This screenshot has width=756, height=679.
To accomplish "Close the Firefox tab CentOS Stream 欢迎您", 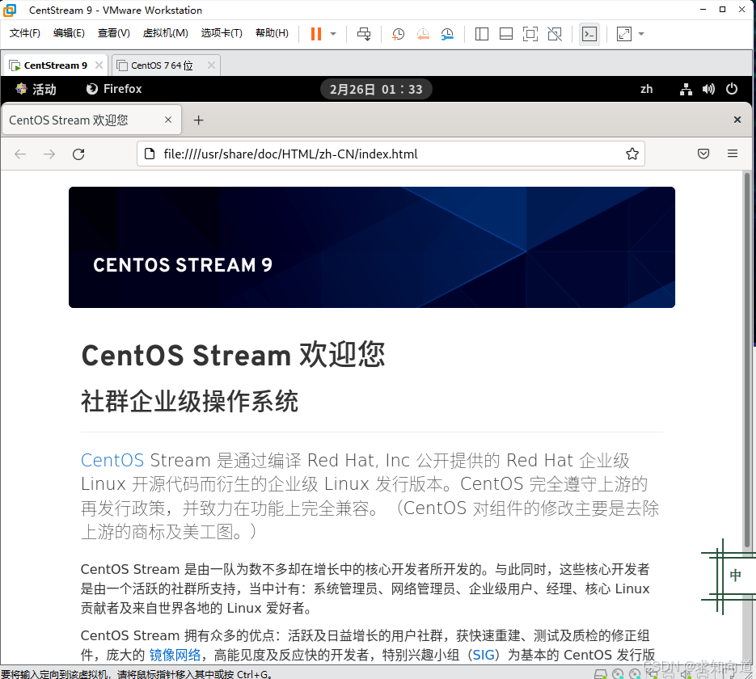I will [x=168, y=120].
